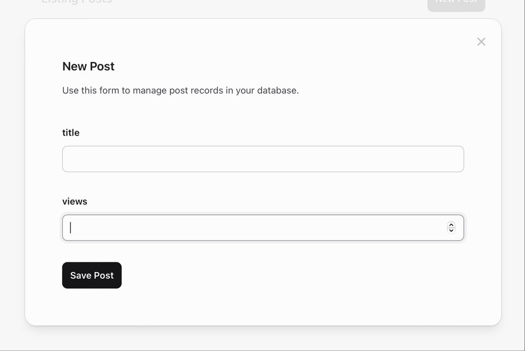Viewport: 525px width, 351px height.
Task: Decrease views with the stepper down arrow
Action: [x=451, y=231]
